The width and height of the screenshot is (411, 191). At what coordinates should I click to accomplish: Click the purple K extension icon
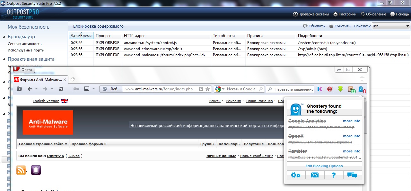pyautogui.click(x=320, y=89)
